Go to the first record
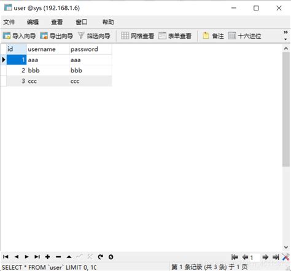291x271 pixels. [x=6, y=257]
